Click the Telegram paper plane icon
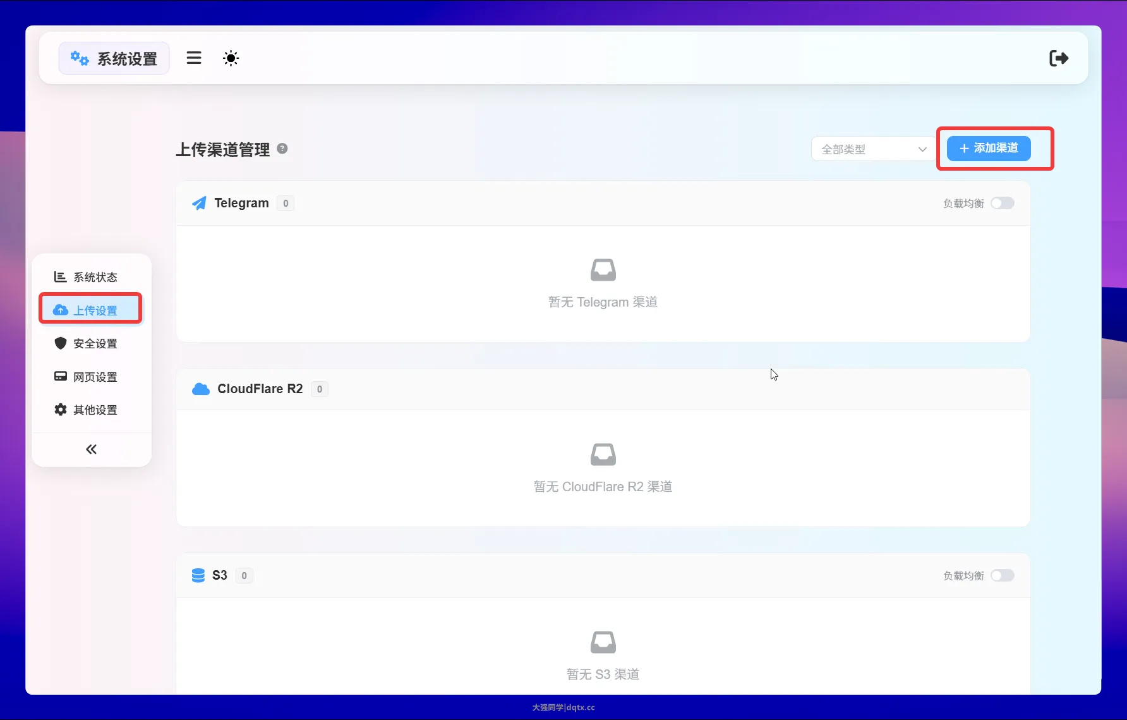1127x720 pixels. pos(199,203)
